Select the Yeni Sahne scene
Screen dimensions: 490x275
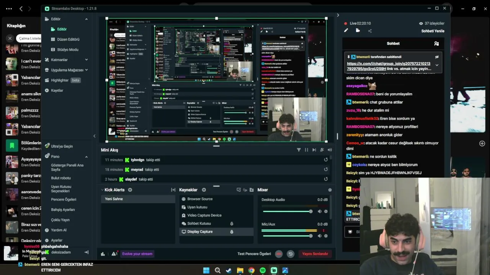[x=138, y=199]
